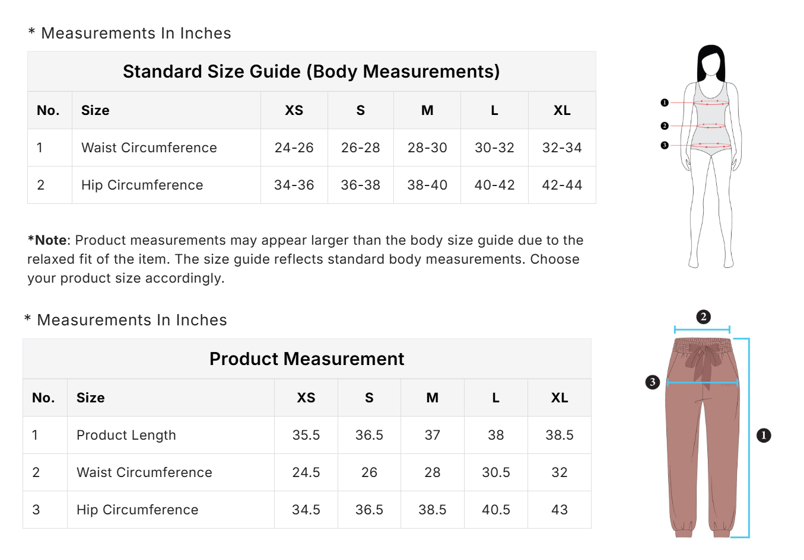
Task: Click the hip marker 3 beside the pants
Action: click(652, 382)
